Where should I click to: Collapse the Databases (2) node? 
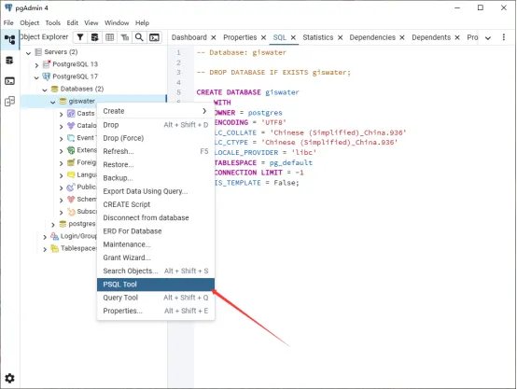click(x=45, y=90)
